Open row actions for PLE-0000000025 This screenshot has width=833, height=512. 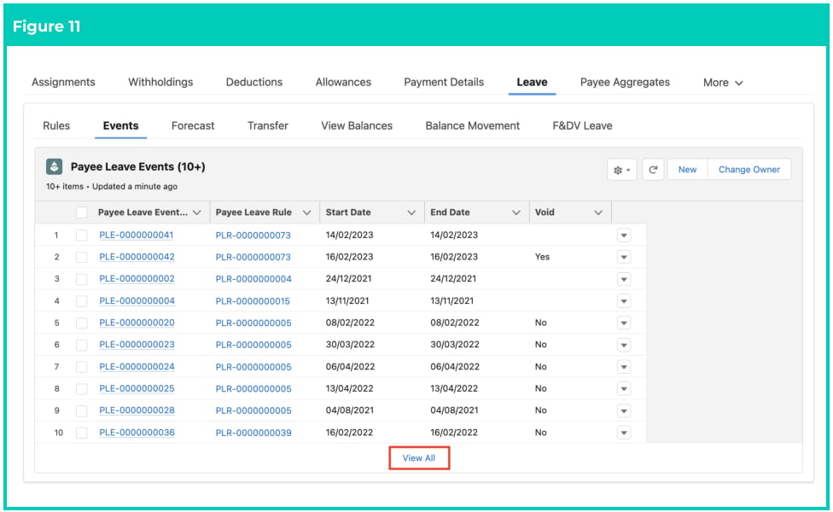[624, 389]
